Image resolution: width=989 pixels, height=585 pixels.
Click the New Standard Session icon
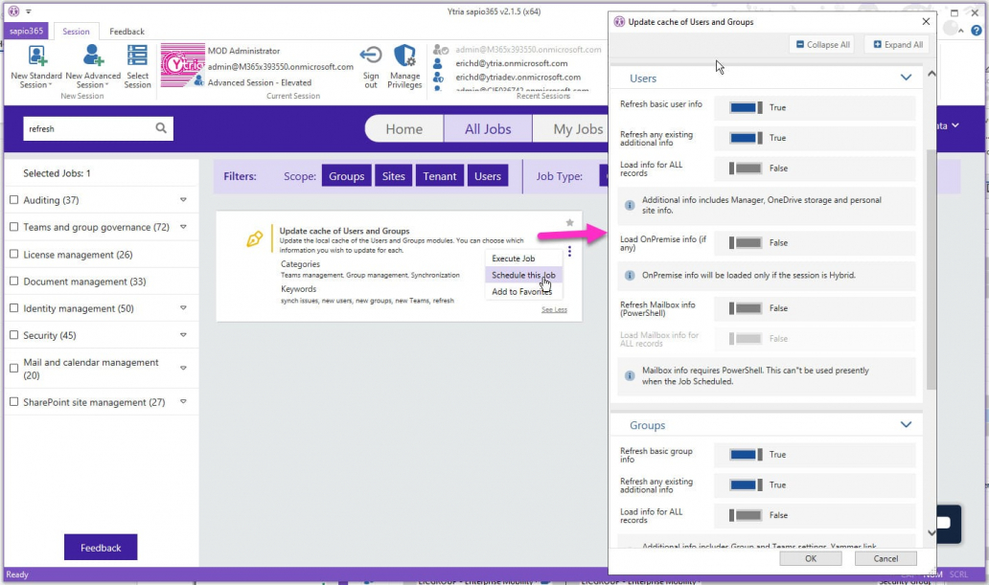click(x=37, y=56)
